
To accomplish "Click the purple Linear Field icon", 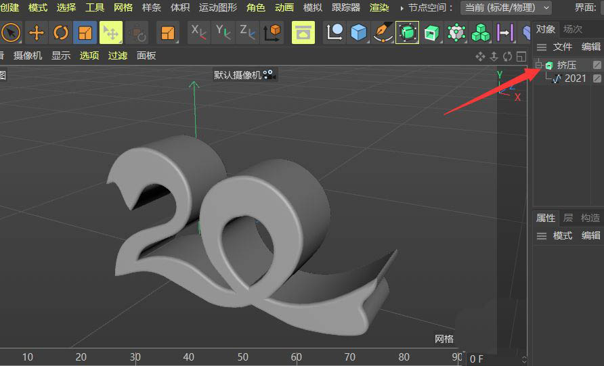I will pyautogui.click(x=505, y=32).
